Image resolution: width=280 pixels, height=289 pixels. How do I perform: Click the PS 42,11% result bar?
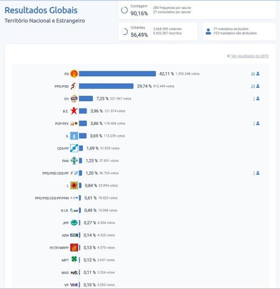[117, 74]
